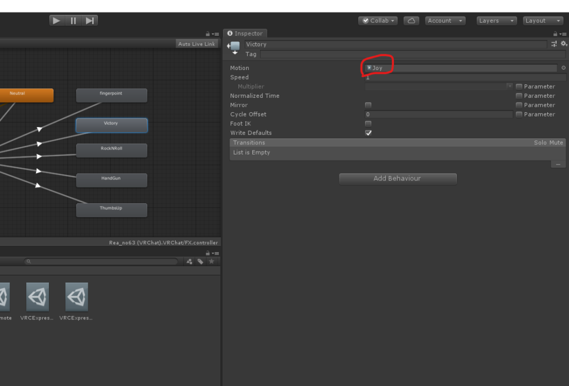Select the RockNRoll state node
Viewport: 569px width, 386px height.
[111, 150]
